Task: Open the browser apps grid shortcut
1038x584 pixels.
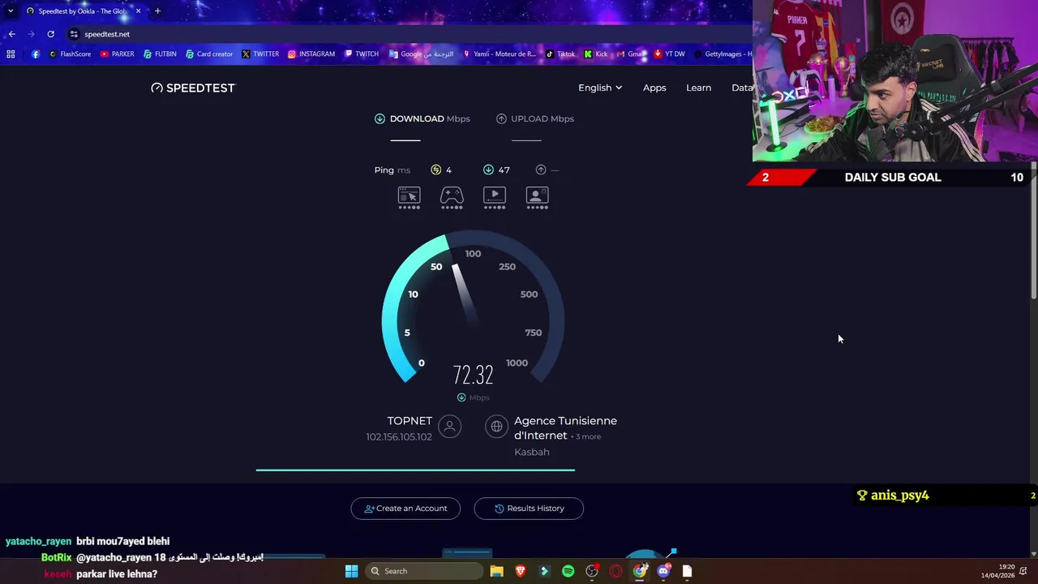Action: pos(11,54)
